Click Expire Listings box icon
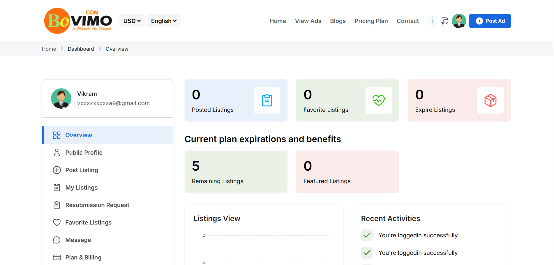Viewport: 554px width, 265px height. (491, 100)
